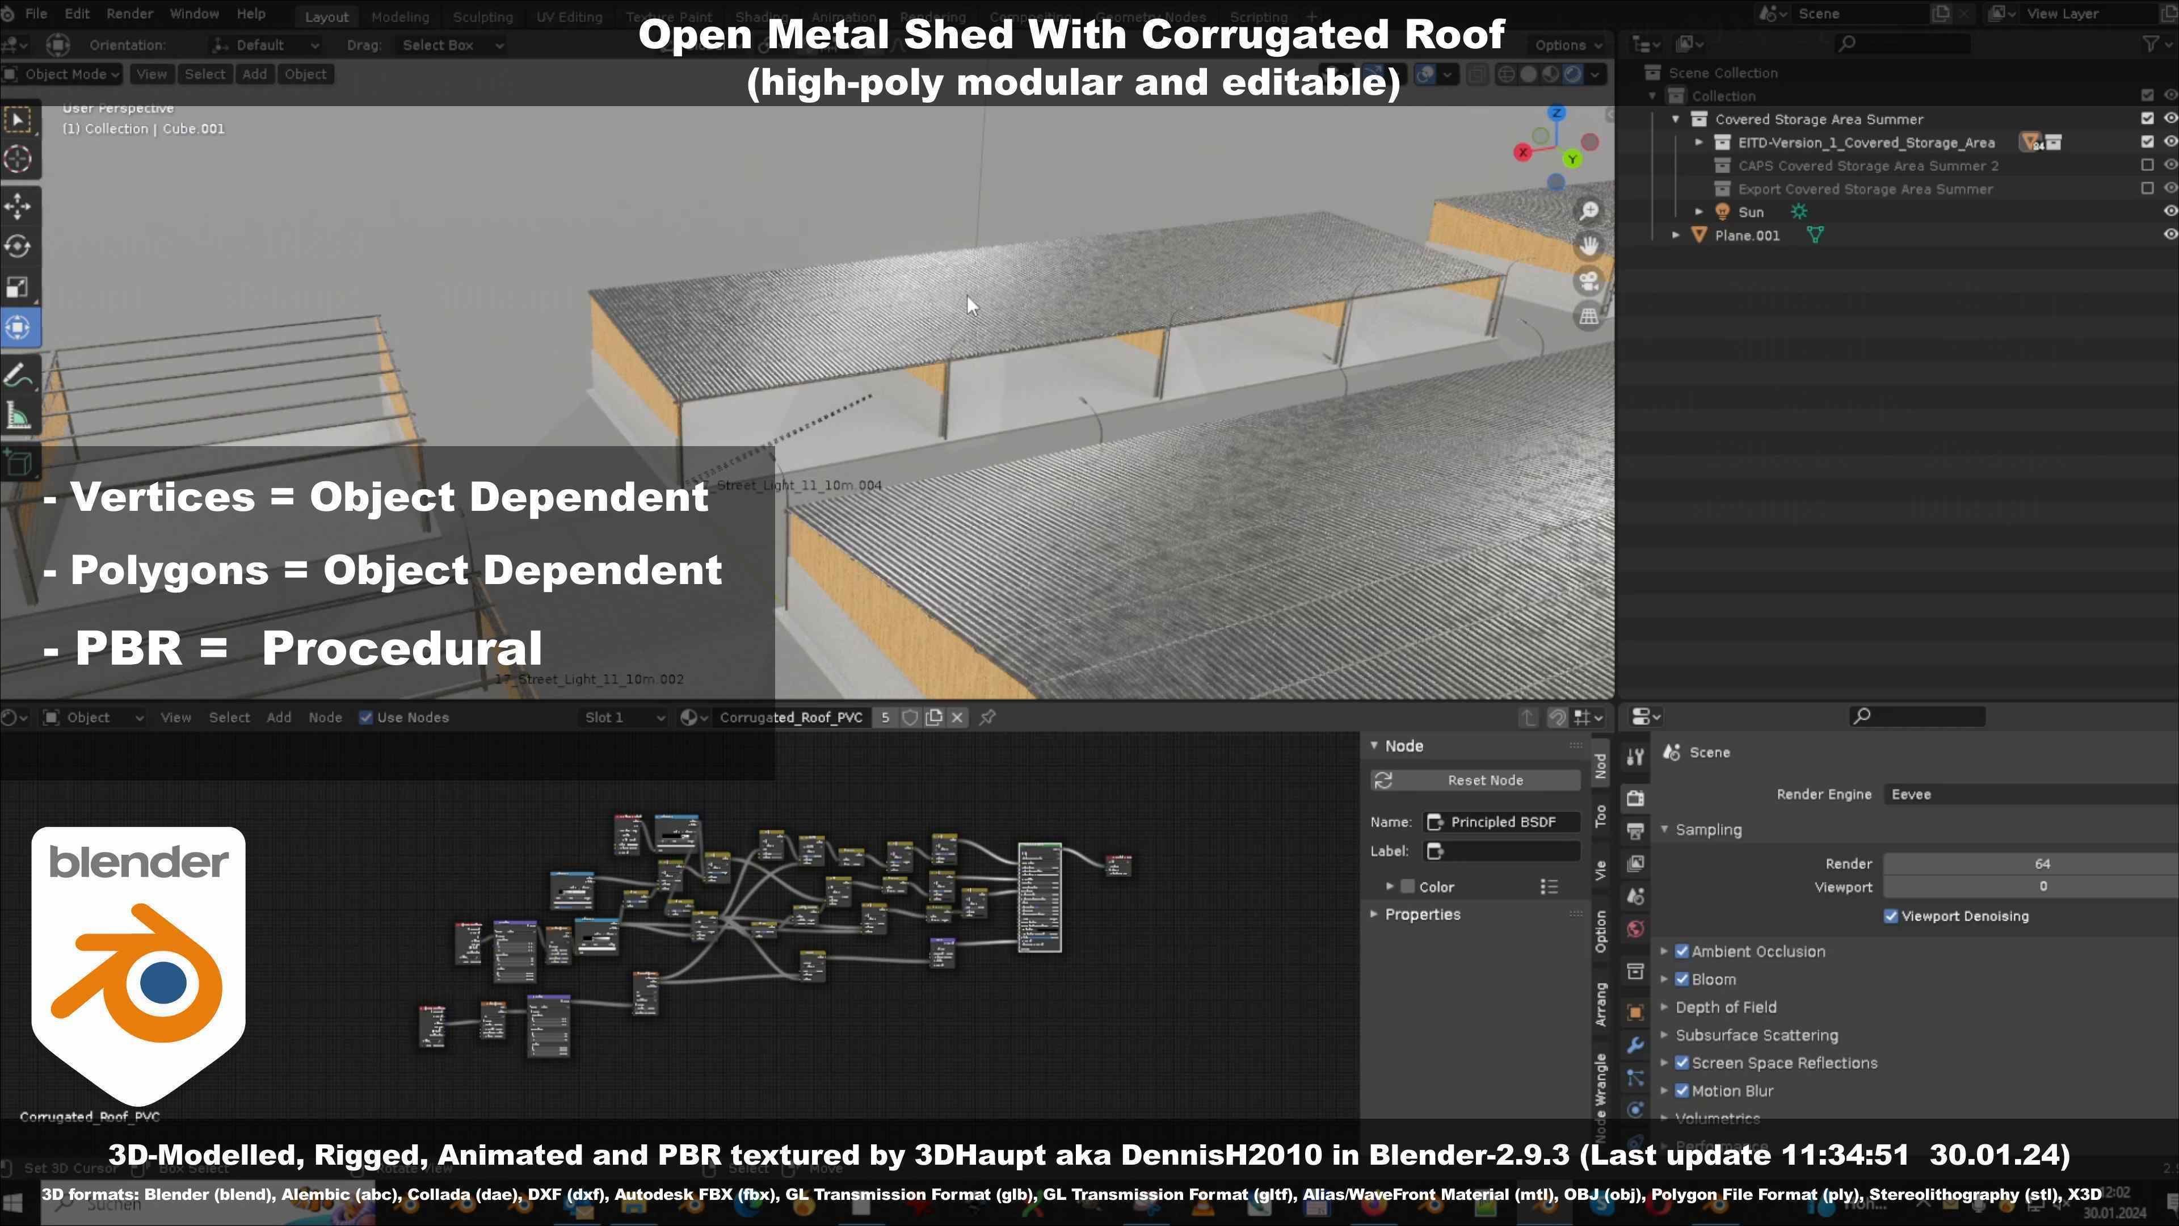Disable Ambient Occlusion checkbox
Image resolution: width=2179 pixels, height=1226 pixels.
click(1681, 952)
